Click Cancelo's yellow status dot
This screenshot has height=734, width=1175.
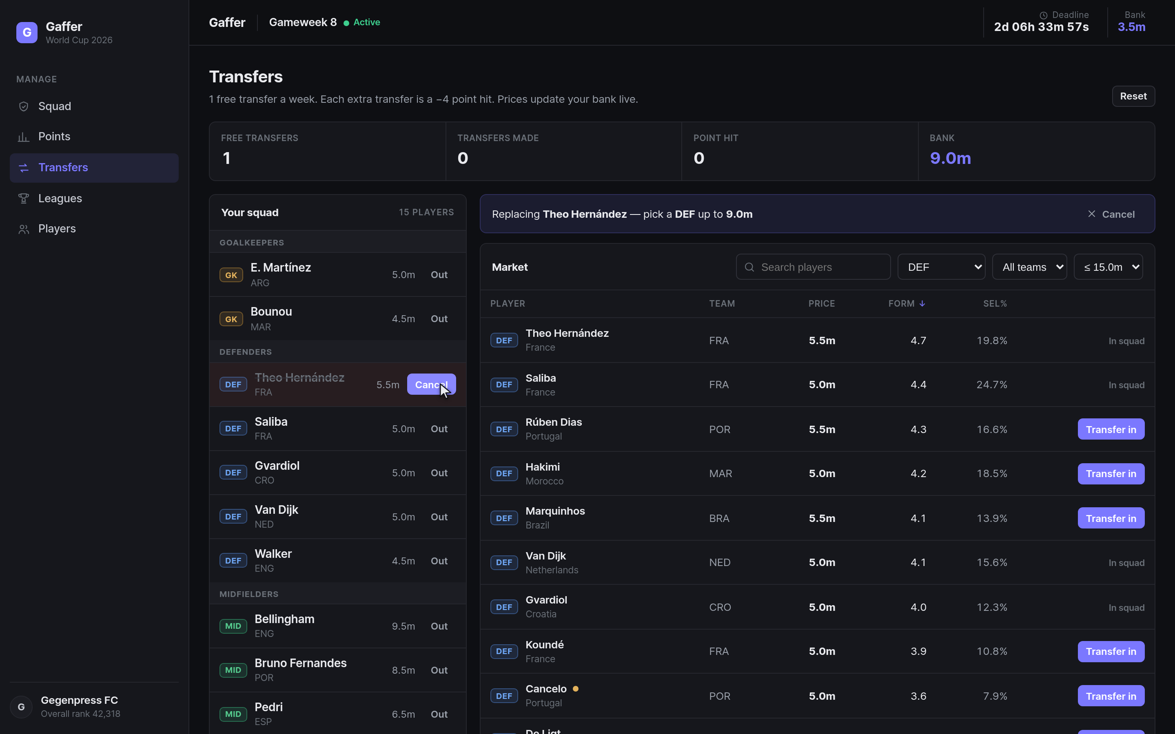click(575, 688)
